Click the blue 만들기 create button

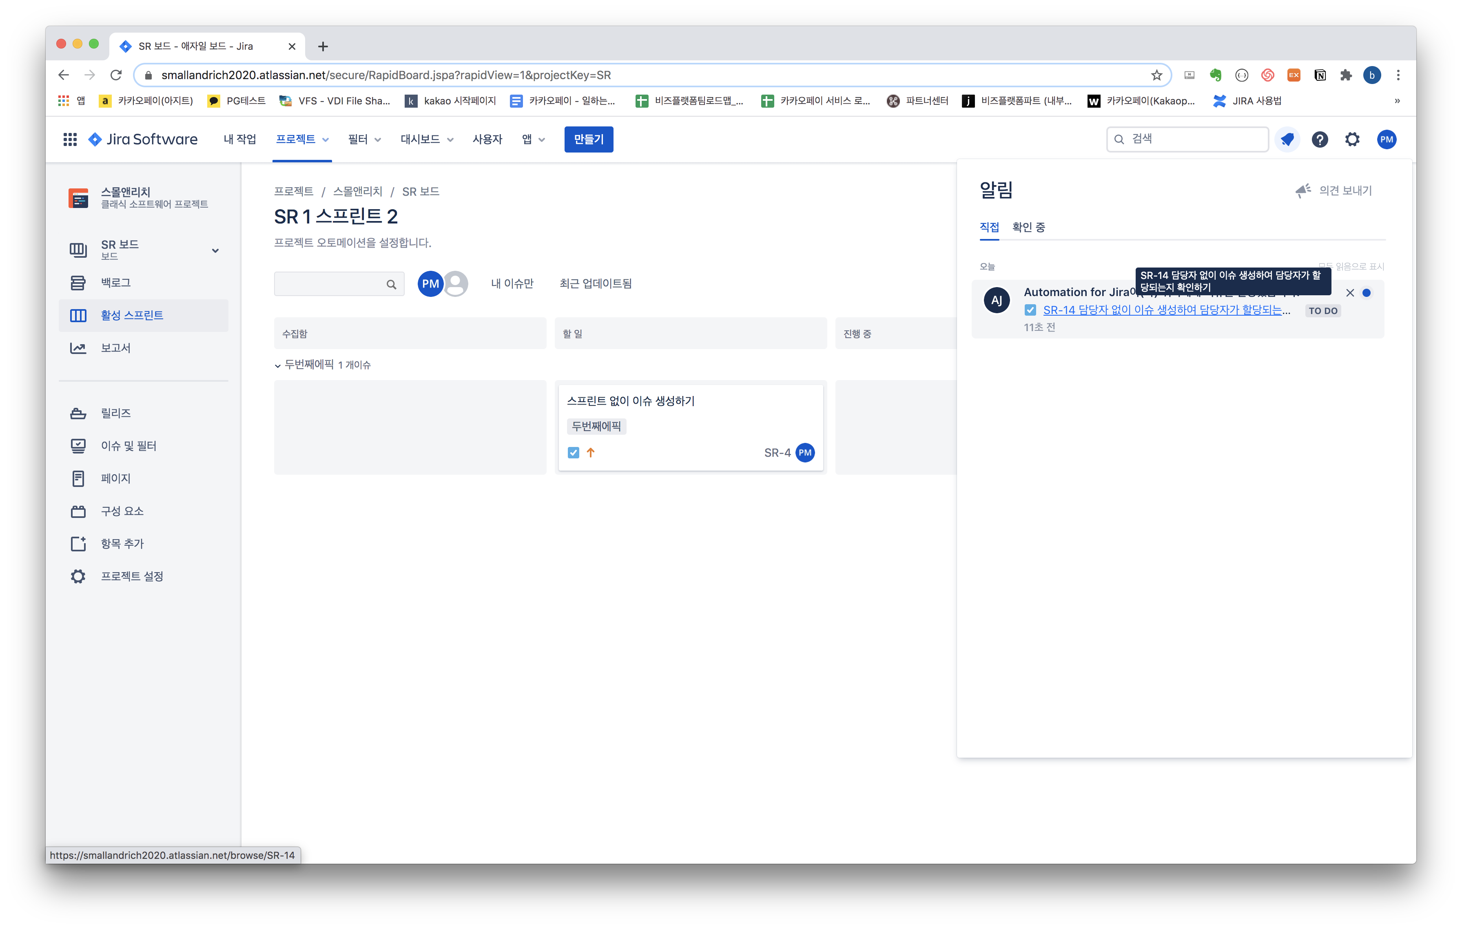pyautogui.click(x=588, y=139)
